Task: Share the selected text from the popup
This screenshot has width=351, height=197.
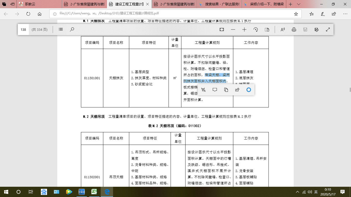Action: tap(237, 90)
